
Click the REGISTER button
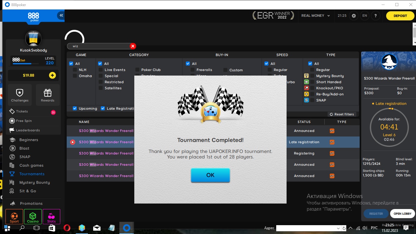[376, 214]
